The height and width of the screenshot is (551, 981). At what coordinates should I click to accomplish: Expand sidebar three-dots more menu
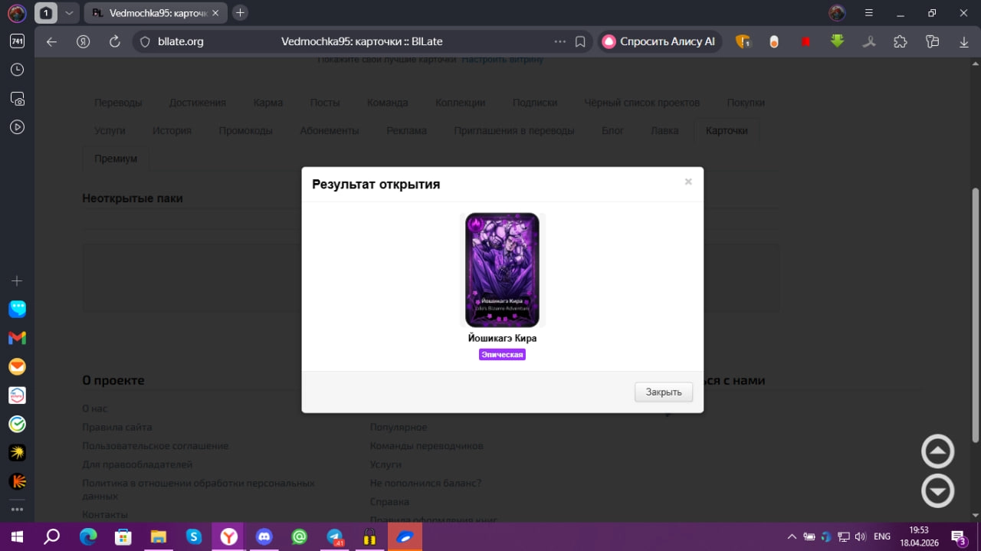point(17,509)
